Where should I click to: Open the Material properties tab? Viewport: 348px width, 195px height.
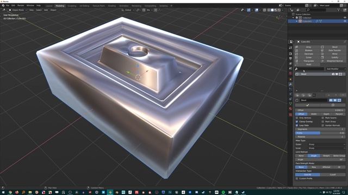coord(290,109)
